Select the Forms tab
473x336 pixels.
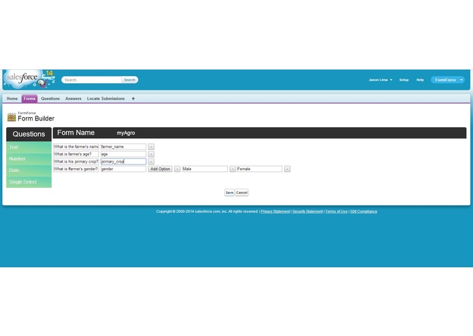[x=29, y=99]
